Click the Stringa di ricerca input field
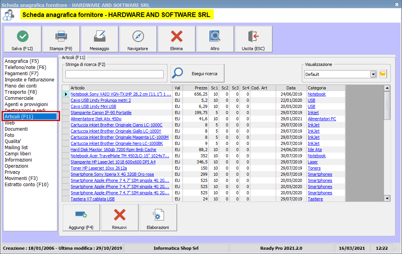Screen dimensions: 402x254 coord(114,74)
